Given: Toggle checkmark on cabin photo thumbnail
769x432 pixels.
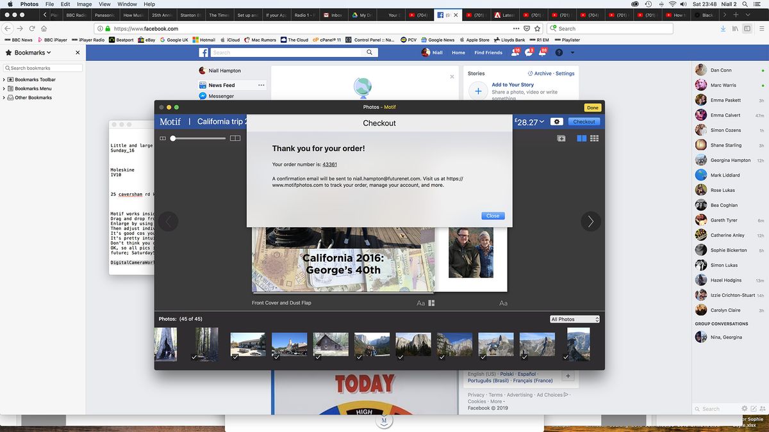Looking at the screenshot, I should (x=317, y=358).
